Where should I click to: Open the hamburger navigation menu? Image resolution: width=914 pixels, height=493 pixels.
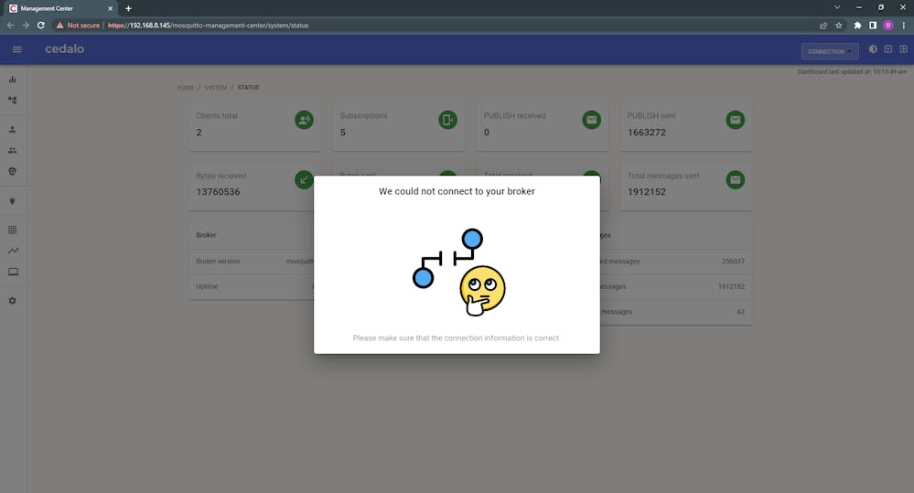[16, 49]
